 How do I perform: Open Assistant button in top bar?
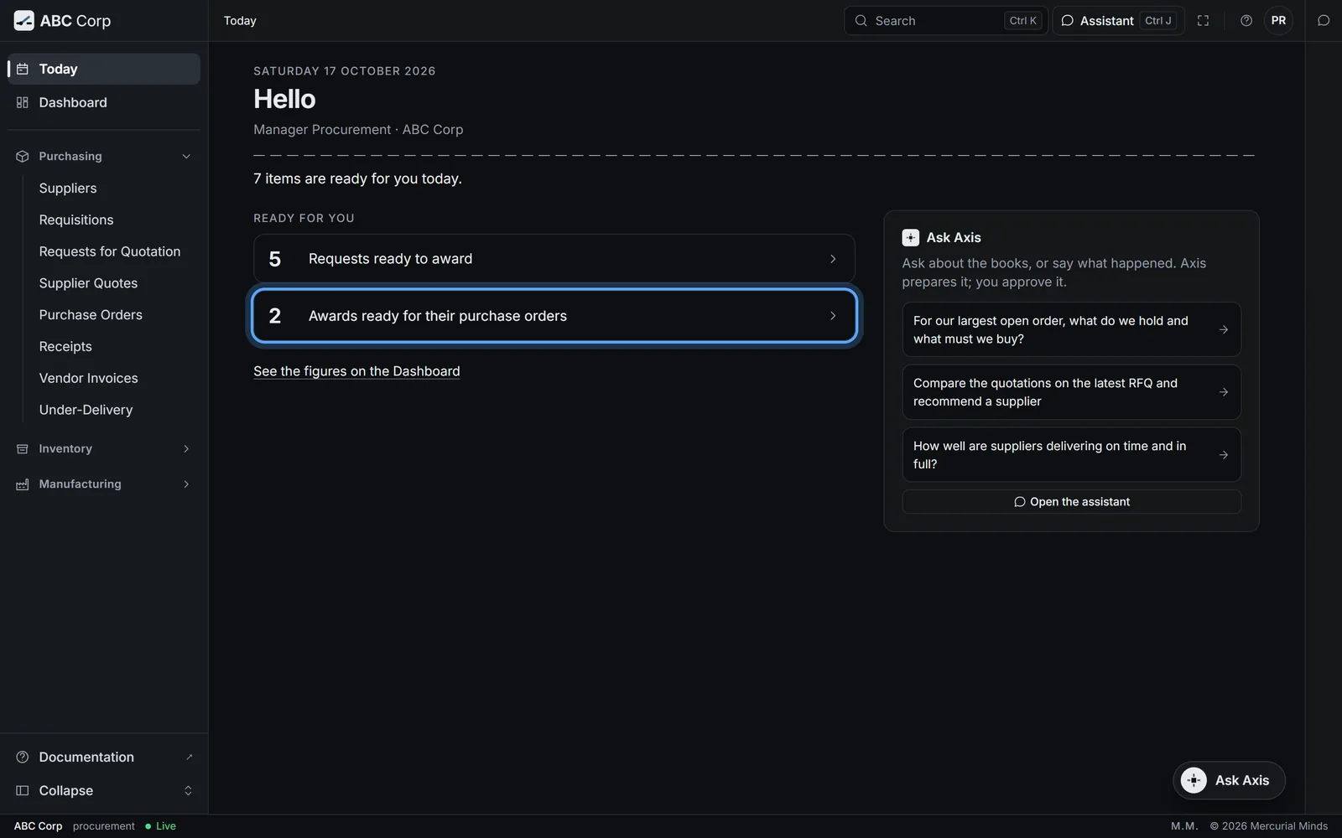pos(1118,21)
